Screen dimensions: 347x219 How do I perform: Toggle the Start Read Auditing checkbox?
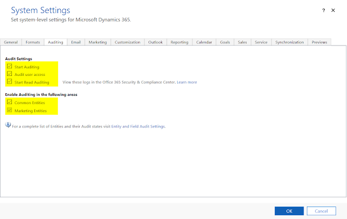(10, 81)
